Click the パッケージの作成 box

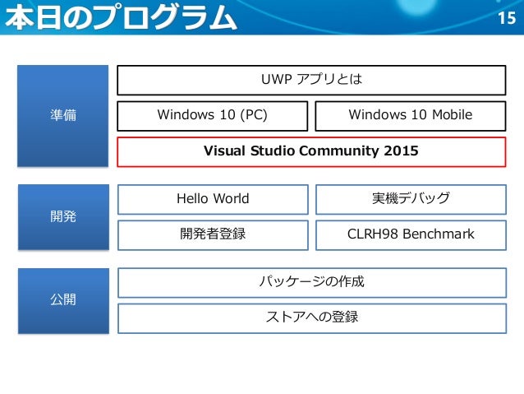(312, 282)
